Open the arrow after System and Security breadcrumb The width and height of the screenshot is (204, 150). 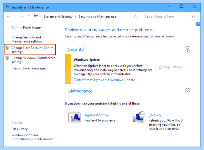click(75, 17)
